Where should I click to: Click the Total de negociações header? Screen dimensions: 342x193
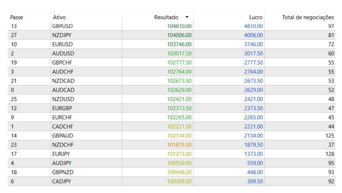pyautogui.click(x=308, y=17)
